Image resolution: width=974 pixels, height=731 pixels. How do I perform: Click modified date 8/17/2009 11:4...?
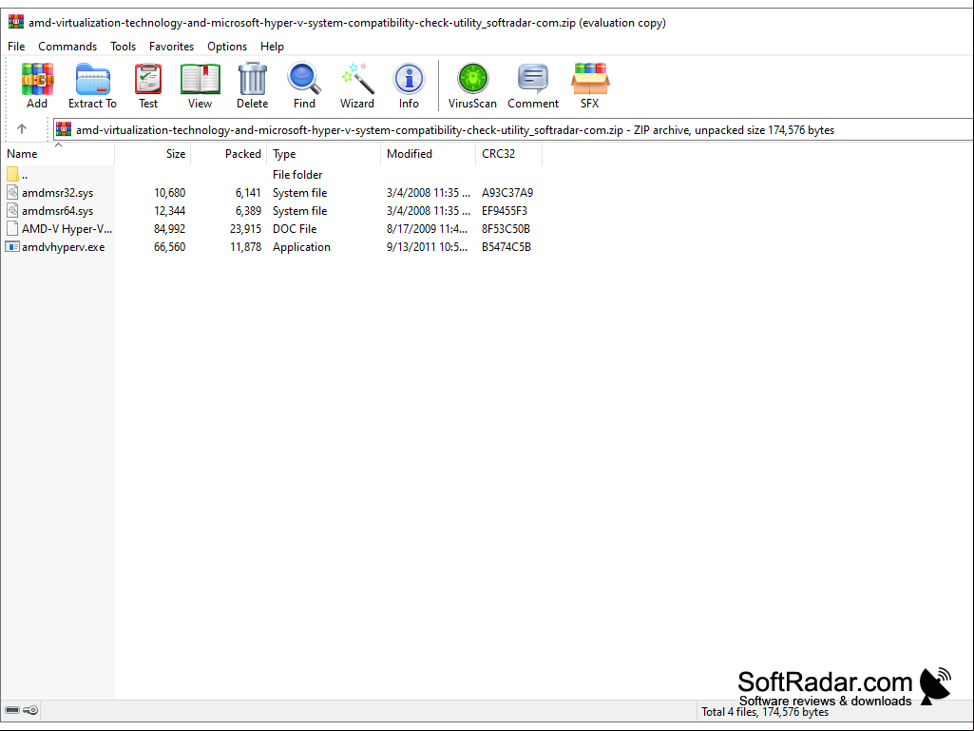click(428, 229)
